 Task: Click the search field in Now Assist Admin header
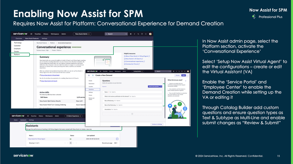pyautogui.click(x=116, y=34)
